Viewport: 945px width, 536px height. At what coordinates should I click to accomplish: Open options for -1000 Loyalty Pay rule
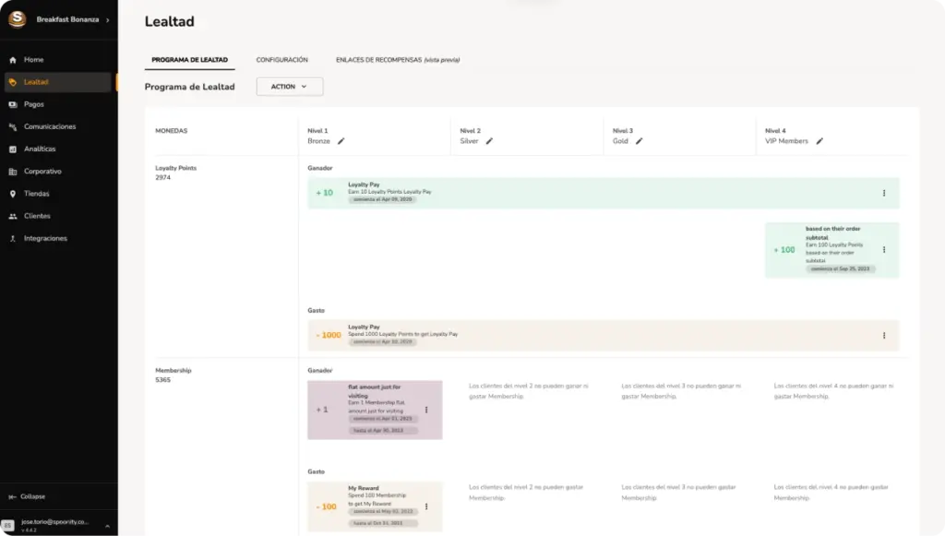pos(884,336)
